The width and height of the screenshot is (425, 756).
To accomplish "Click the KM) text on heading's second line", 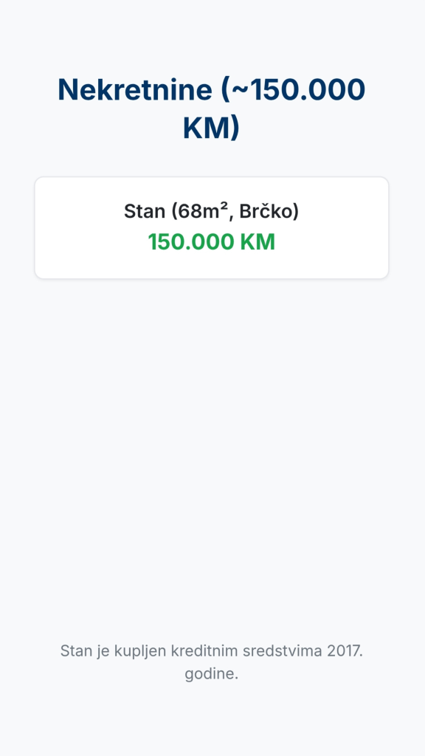I will point(212,128).
